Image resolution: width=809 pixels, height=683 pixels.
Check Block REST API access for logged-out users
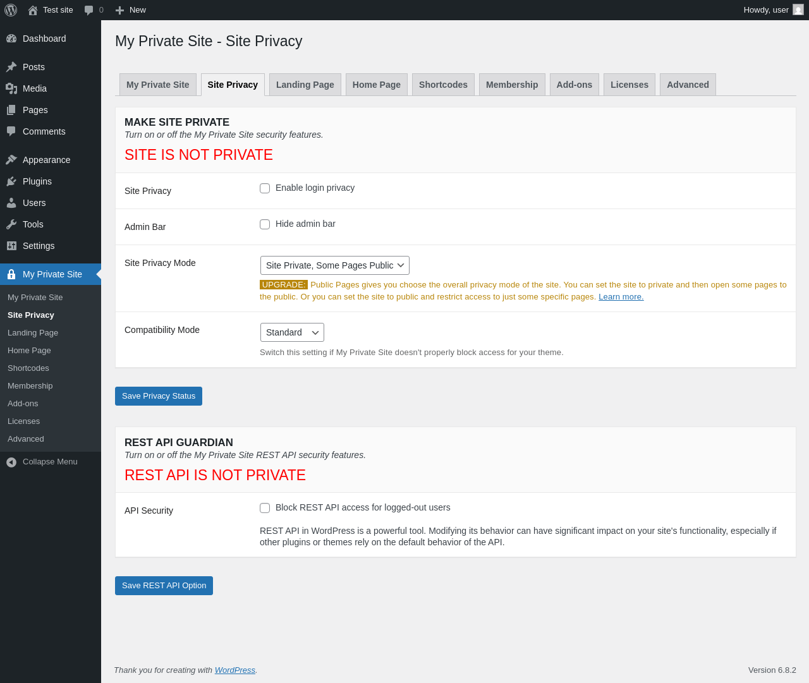[x=265, y=508]
